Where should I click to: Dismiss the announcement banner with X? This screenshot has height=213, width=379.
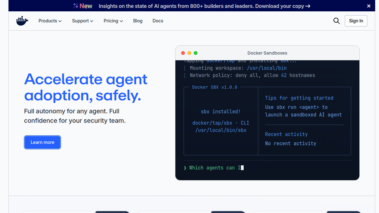click(x=369, y=6)
